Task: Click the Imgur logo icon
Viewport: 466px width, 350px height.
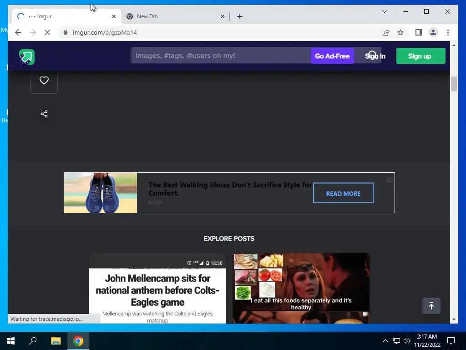Action: (x=27, y=57)
